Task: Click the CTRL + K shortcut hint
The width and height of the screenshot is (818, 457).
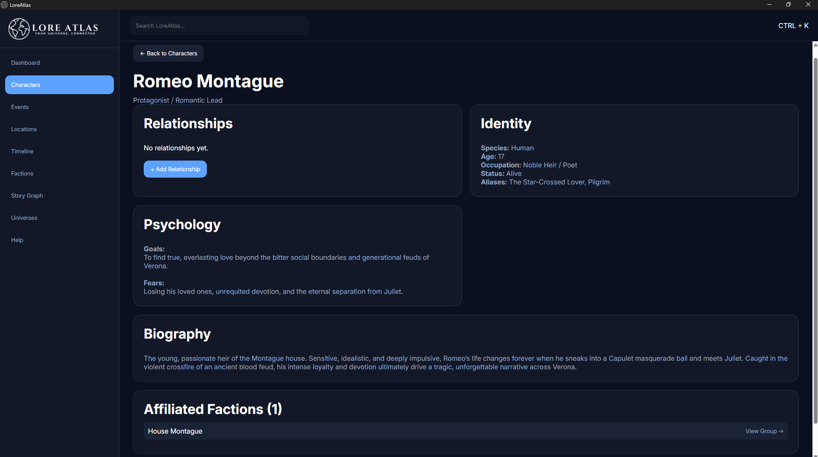Action: point(793,26)
